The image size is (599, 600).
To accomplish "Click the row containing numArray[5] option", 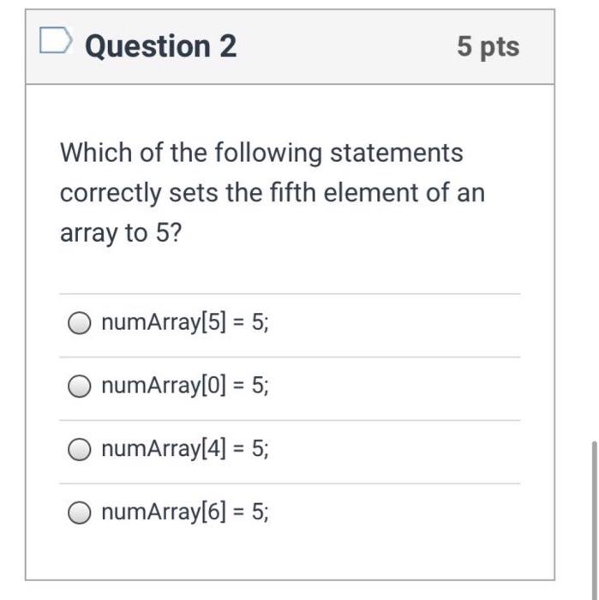I will click(290, 326).
